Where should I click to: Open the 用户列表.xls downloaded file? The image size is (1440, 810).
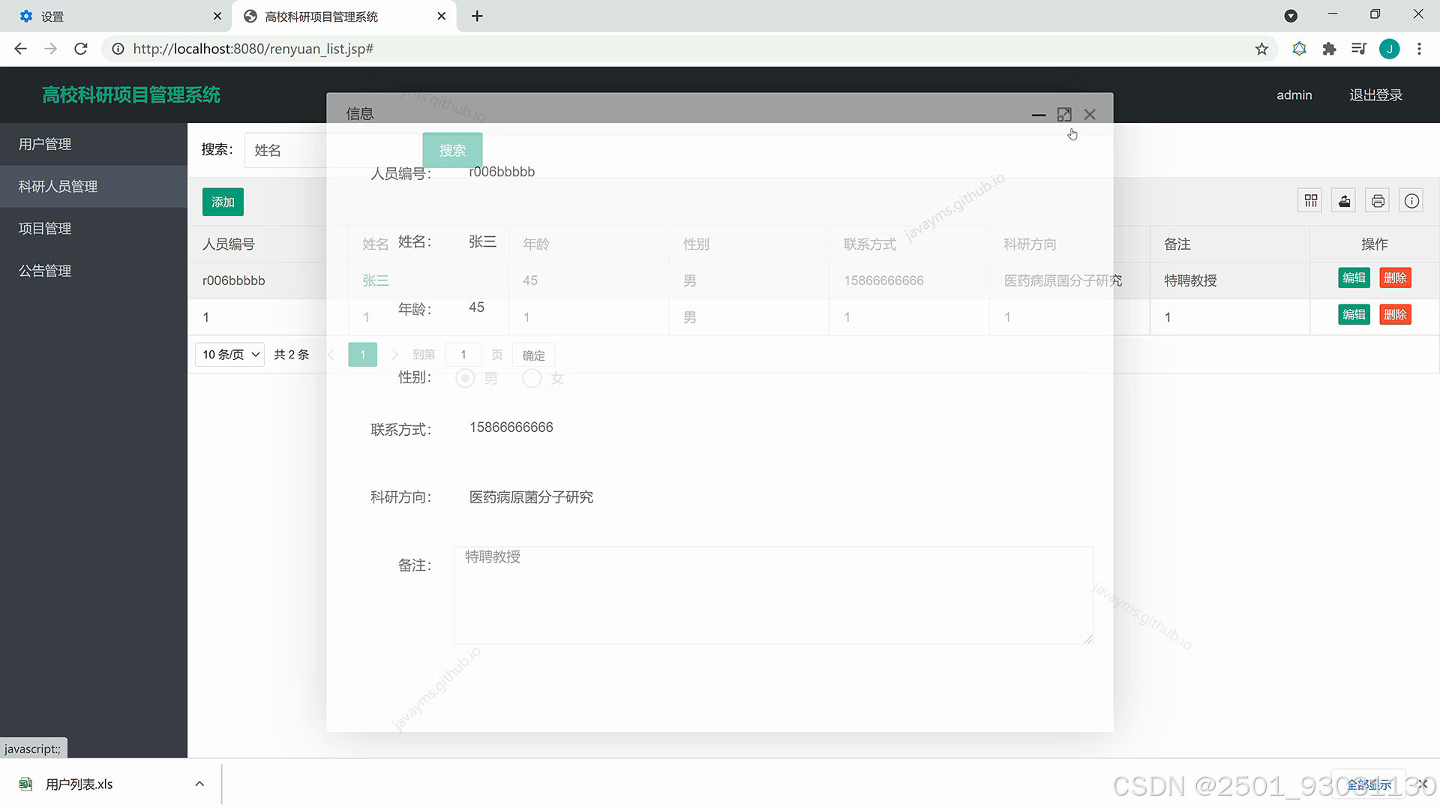tap(79, 784)
